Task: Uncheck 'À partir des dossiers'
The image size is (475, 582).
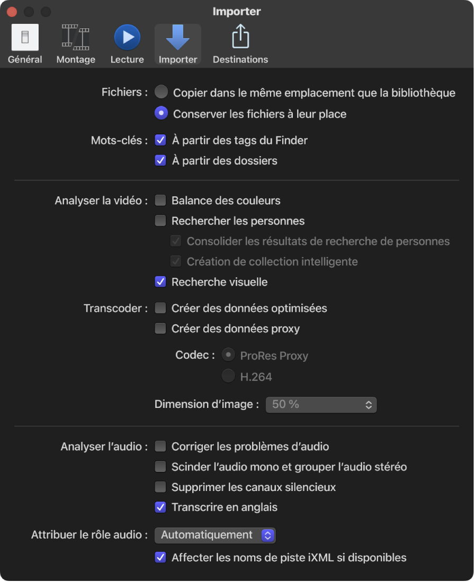Action: [x=160, y=160]
